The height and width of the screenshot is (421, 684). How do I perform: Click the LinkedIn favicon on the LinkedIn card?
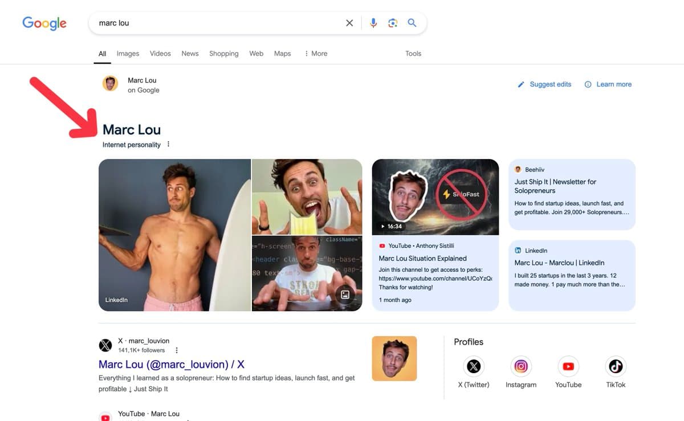click(518, 251)
